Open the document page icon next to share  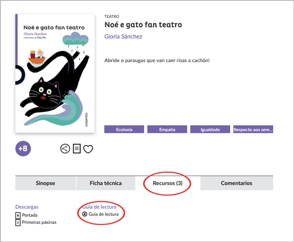click(x=77, y=149)
